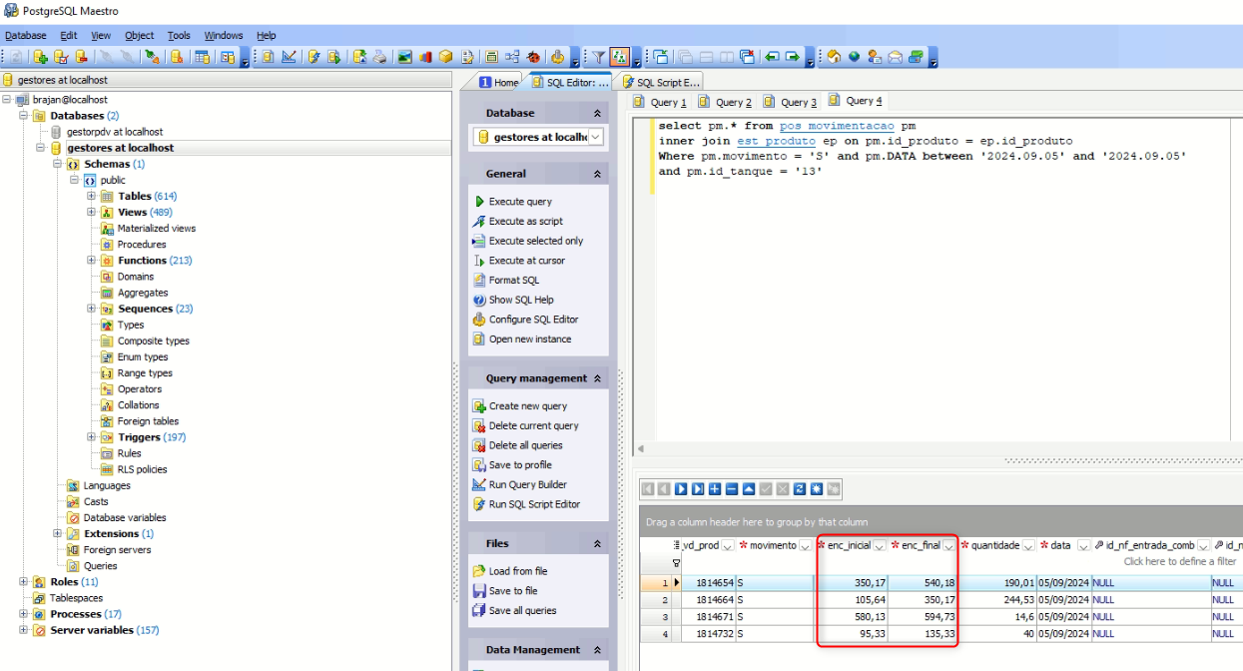Screen dimensions: 1243x671
Task: Switch to the Query 2 tab
Action: pos(726,102)
